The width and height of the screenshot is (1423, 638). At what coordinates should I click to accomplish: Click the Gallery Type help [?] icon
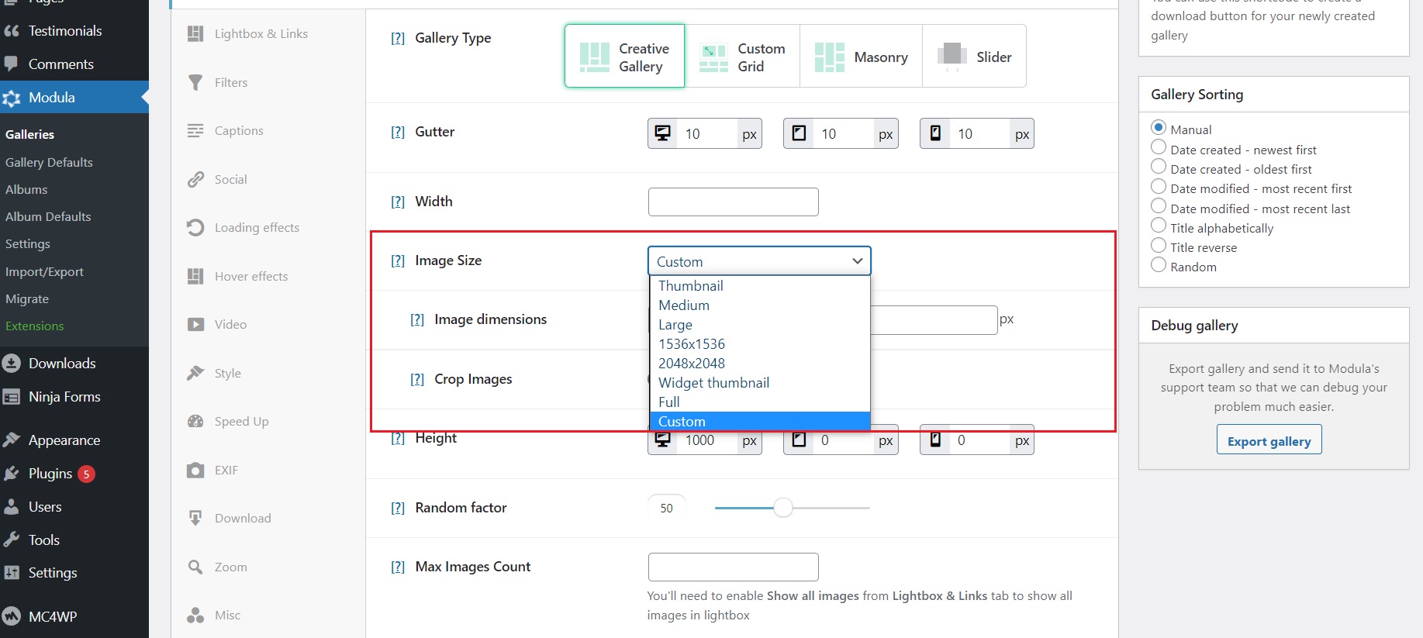398,38
